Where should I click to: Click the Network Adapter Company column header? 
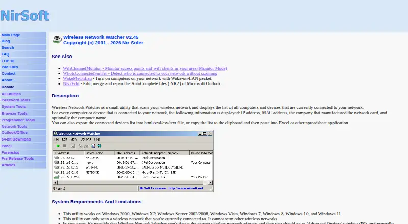(x=164, y=153)
